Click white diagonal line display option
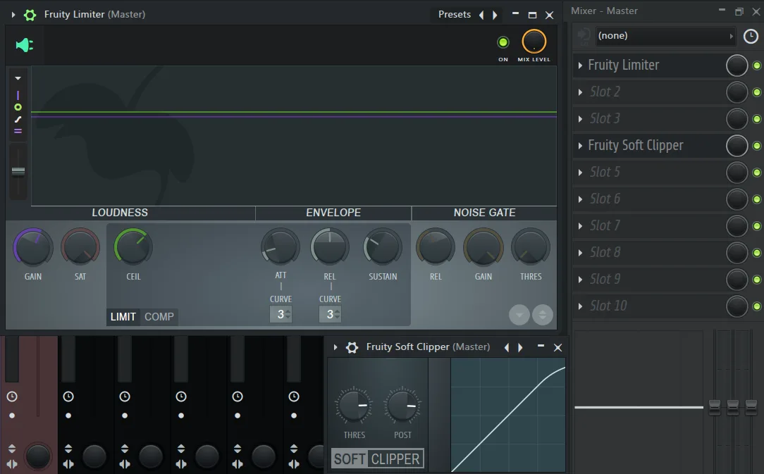This screenshot has width=764, height=474. (18, 119)
